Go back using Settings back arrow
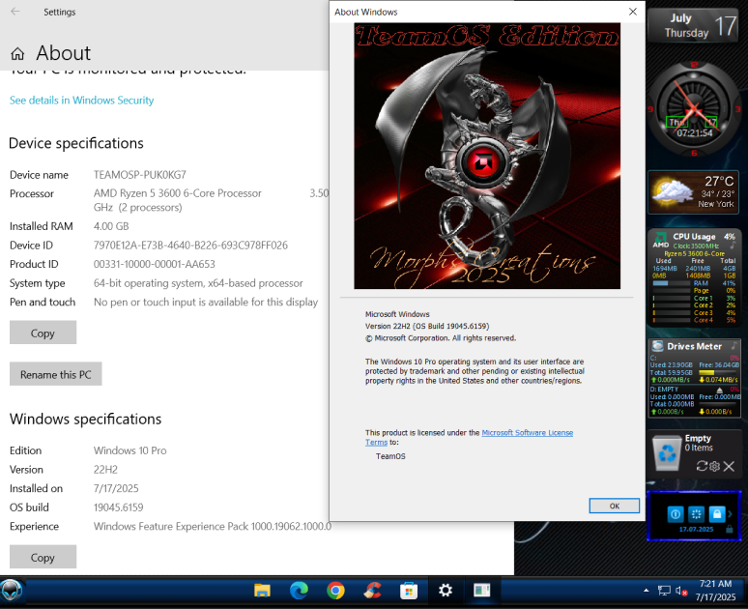The image size is (748, 609). [15, 12]
